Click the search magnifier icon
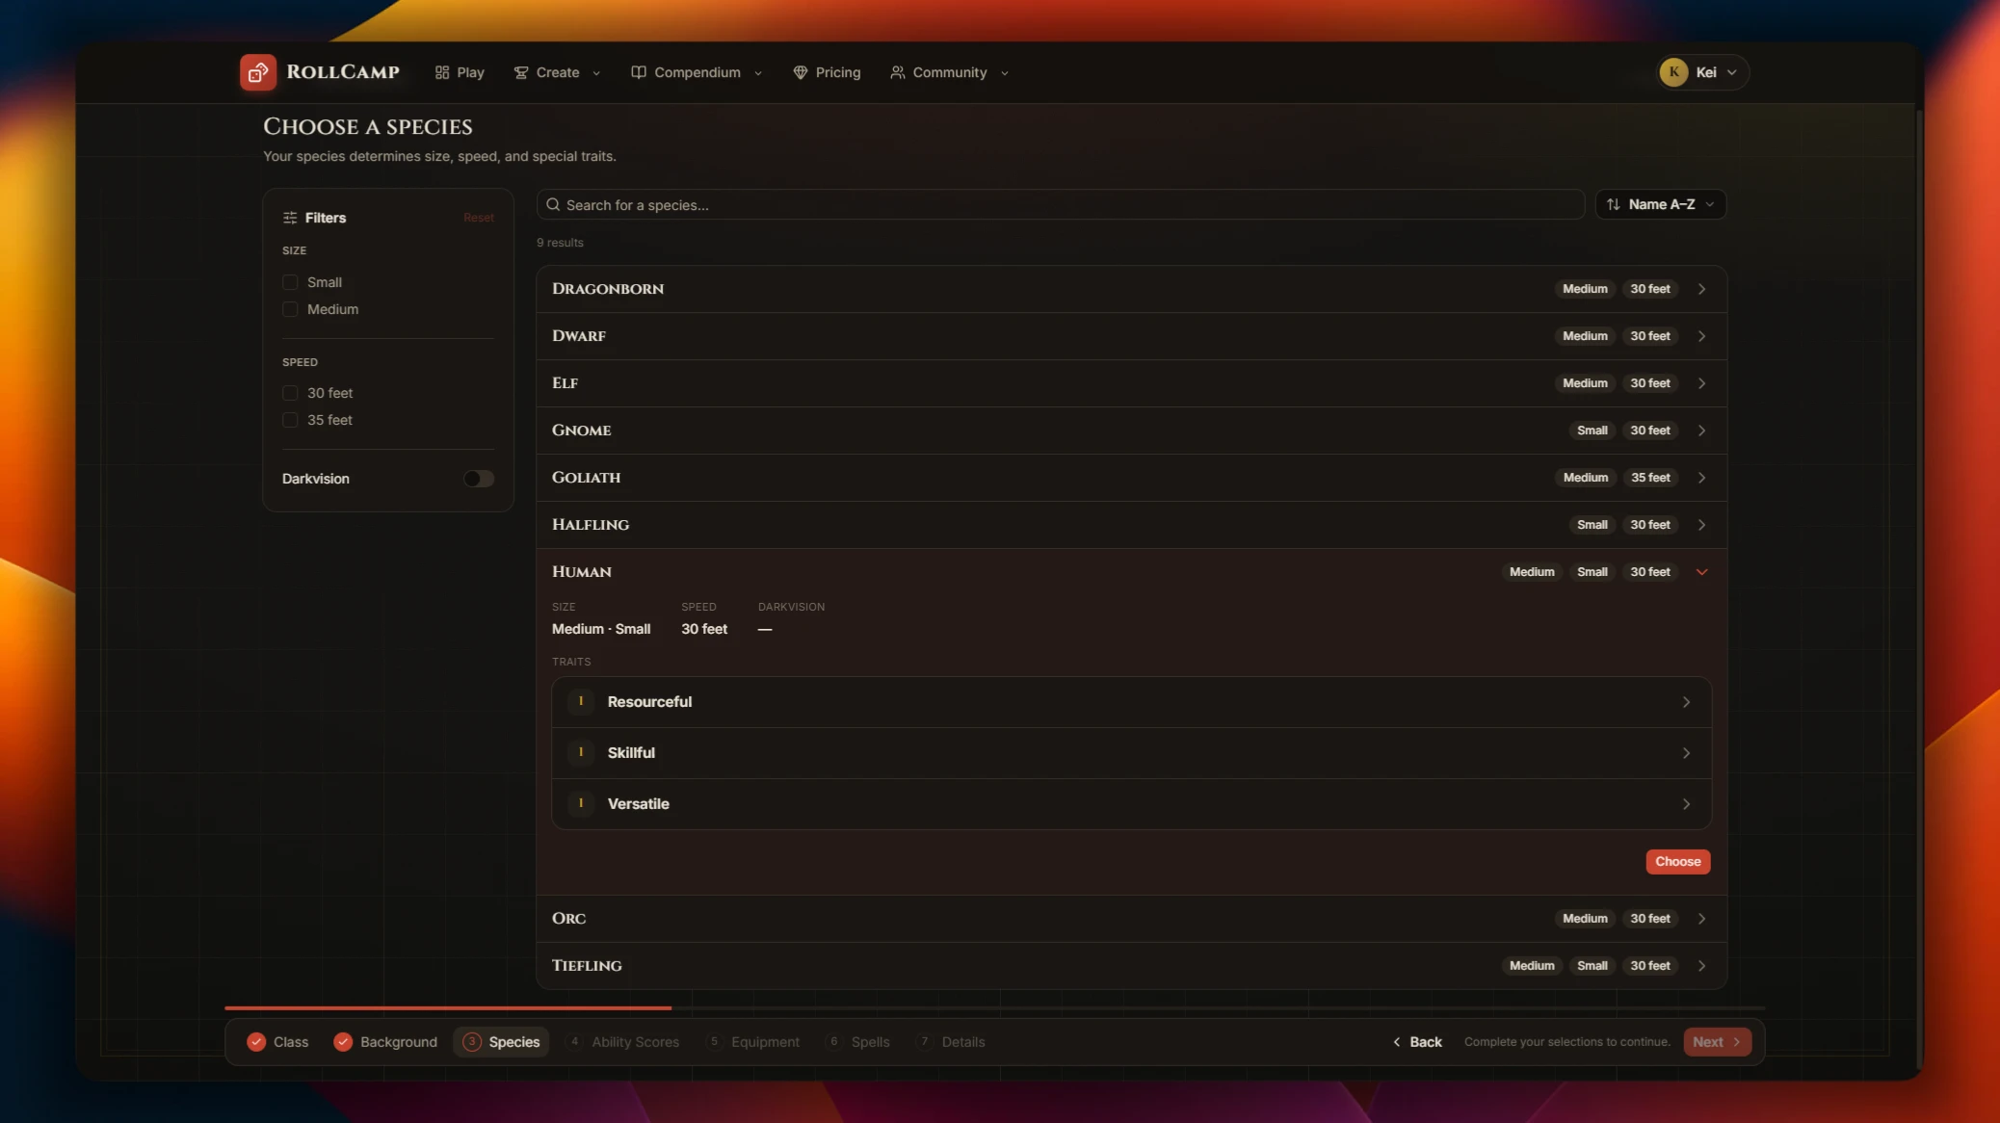Viewport: 2000px width, 1123px height. click(553, 204)
